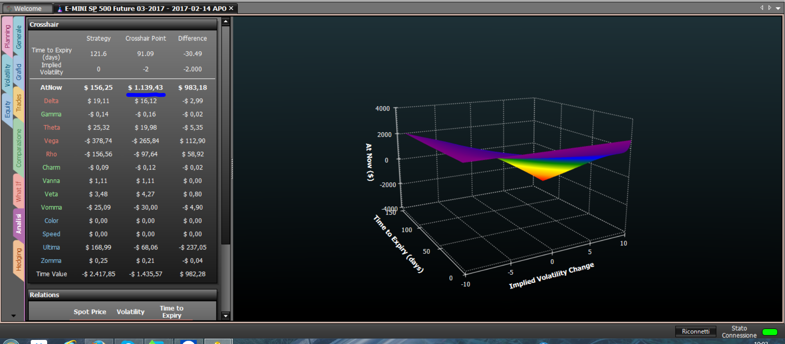
Task: Click the Riconnetti button
Action: pos(695,331)
